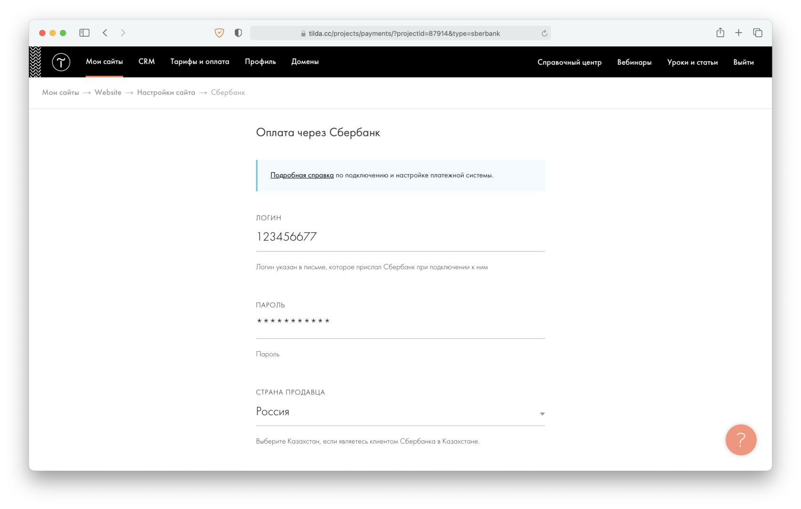Click the green fullscreen window button
The height and width of the screenshot is (509, 801).
click(63, 33)
